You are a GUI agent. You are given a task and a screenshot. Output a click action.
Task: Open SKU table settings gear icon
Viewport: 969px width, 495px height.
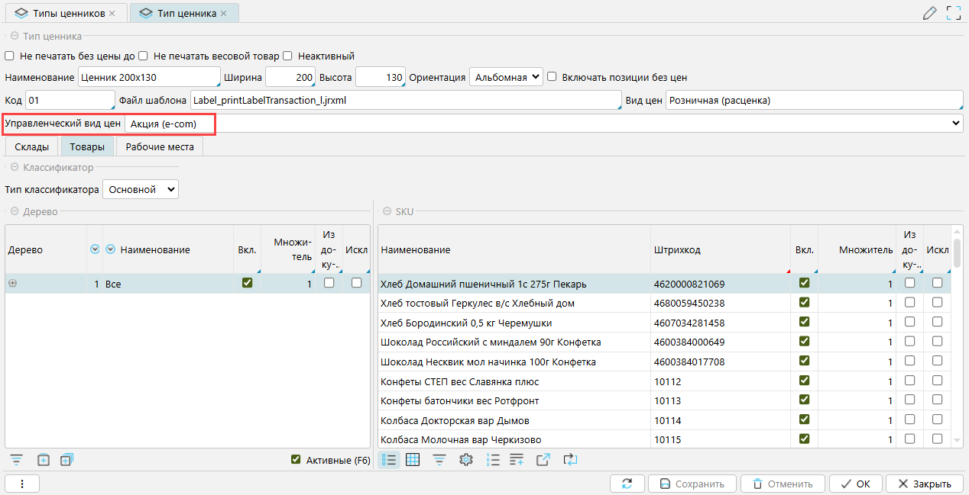click(465, 459)
